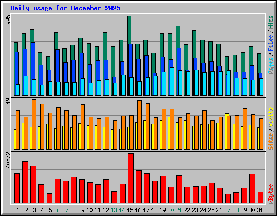Click the red KBytes bar for day 5
Screen dimensions: 277x216
coord(50,198)
